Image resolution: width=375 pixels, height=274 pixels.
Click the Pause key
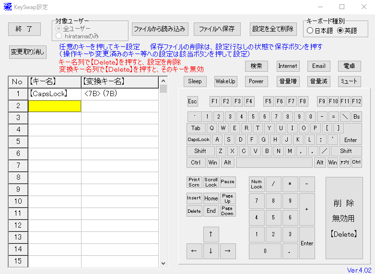pyautogui.click(x=228, y=183)
